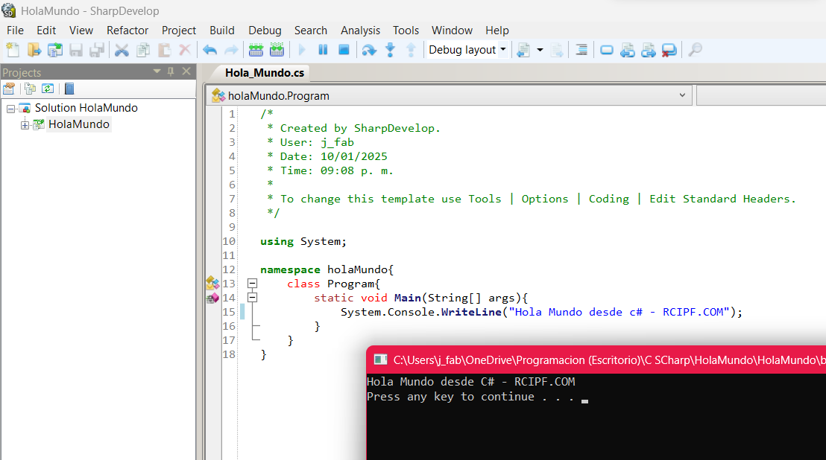This screenshot has height=460, width=826.
Task: Click the Undo arrow icon
Action: tap(209, 50)
